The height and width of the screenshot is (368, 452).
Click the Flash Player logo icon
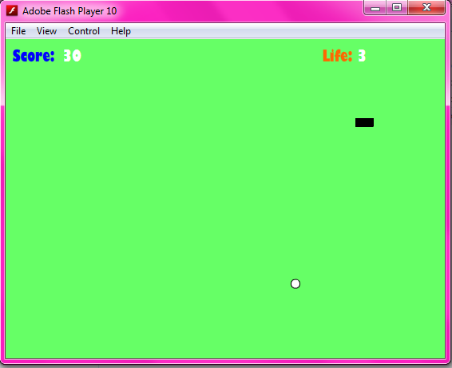click(12, 10)
